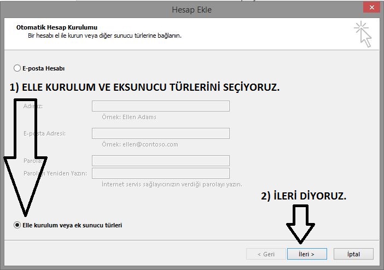Choose Elle kurulum veya ek sunucu türleri
Screen dimensions: 384x270
click(x=17, y=225)
